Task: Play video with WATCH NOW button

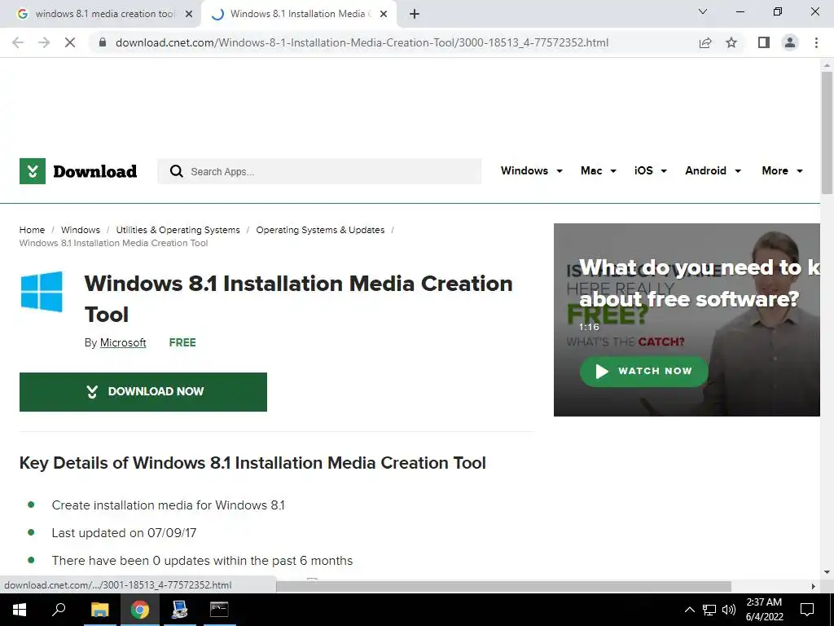Action: click(x=643, y=371)
